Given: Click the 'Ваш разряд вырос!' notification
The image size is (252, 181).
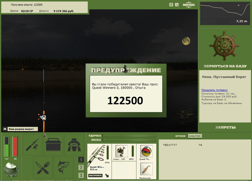Looking at the screenshot, I should pyautogui.click(x=22, y=129).
